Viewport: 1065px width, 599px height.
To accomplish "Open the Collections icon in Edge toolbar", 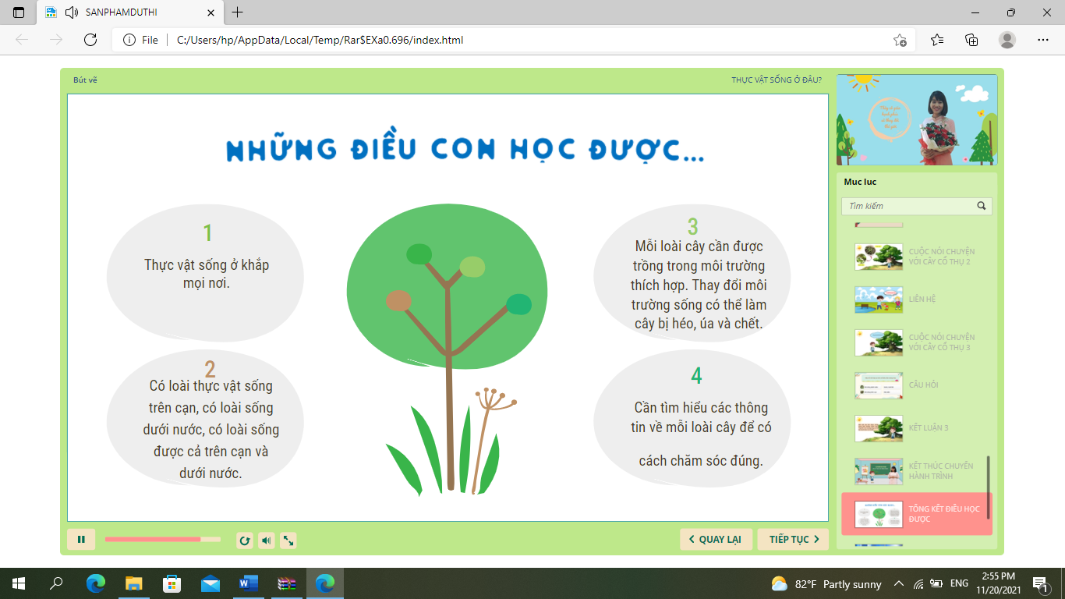I will point(971,40).
